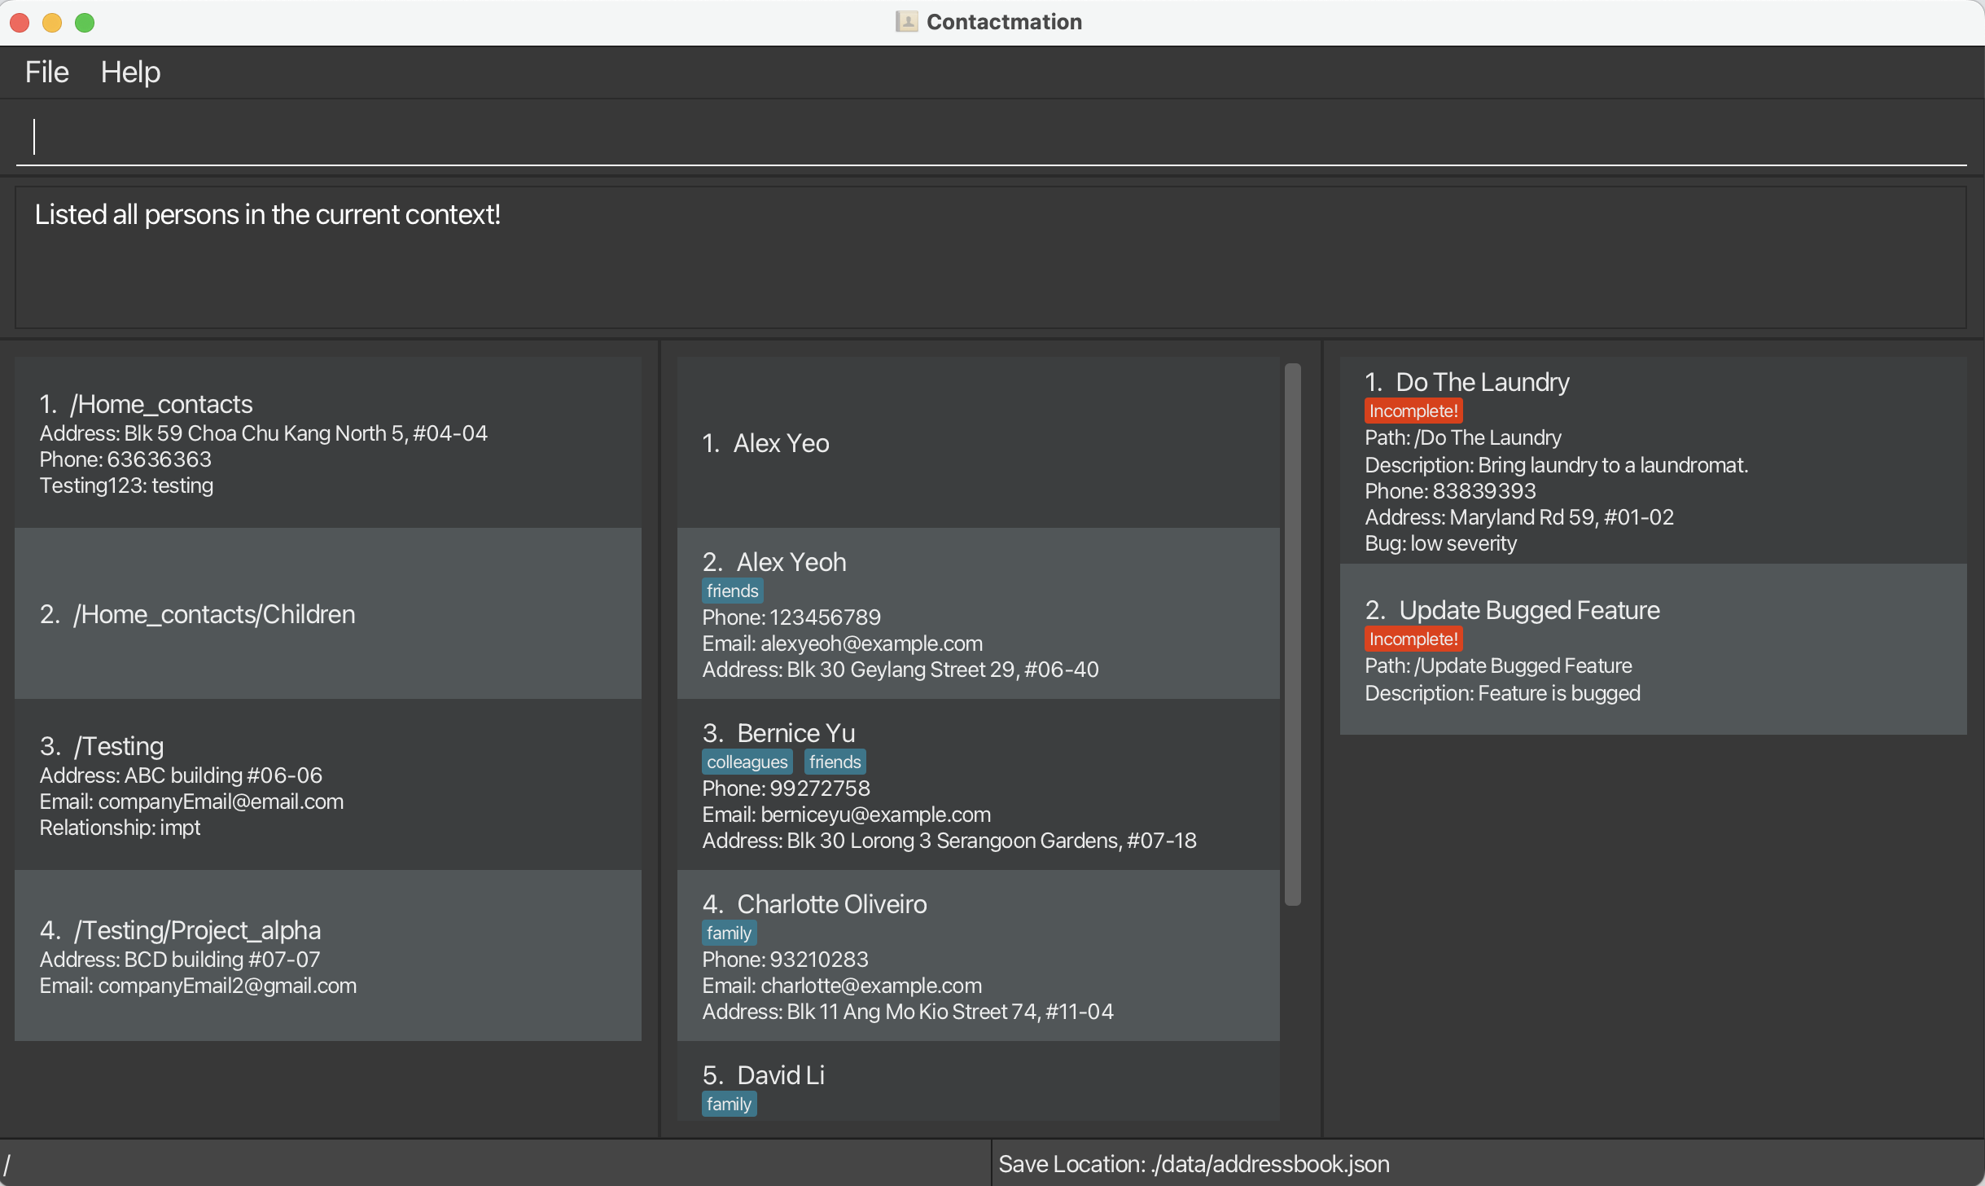The height and width of the screenshot is (1186, 1985).
Task: Select the /Testing/Project_alpha group entry
Action: (327, 956)
